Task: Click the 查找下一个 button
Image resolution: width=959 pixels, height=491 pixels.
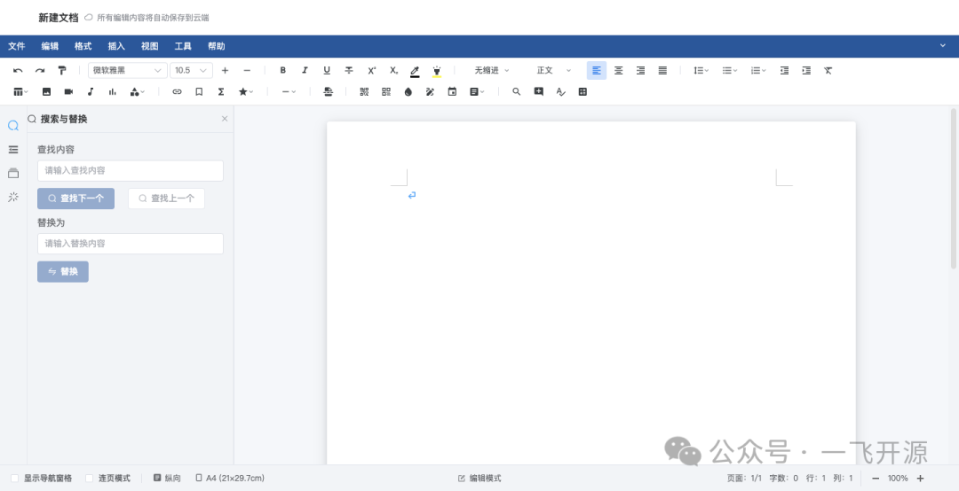Action: click(75, 199)
